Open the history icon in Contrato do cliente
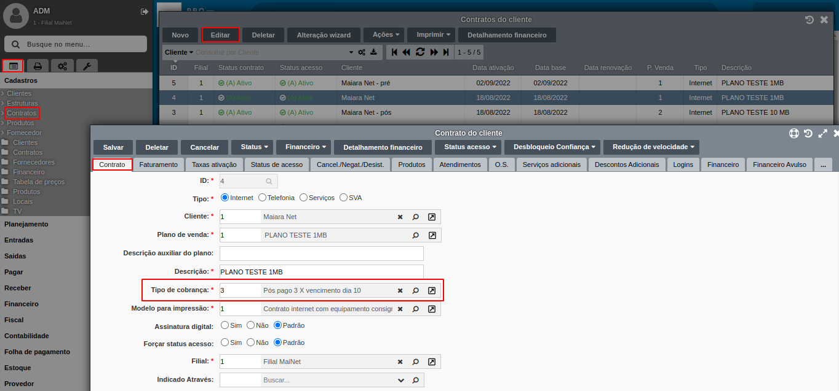The width and height of the screenshot is (839, 391). pos(808,133)
